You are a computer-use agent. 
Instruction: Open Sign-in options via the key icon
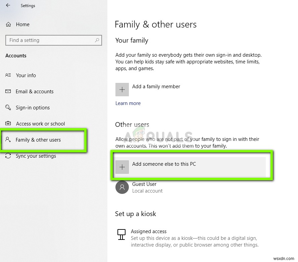(8, 108)
